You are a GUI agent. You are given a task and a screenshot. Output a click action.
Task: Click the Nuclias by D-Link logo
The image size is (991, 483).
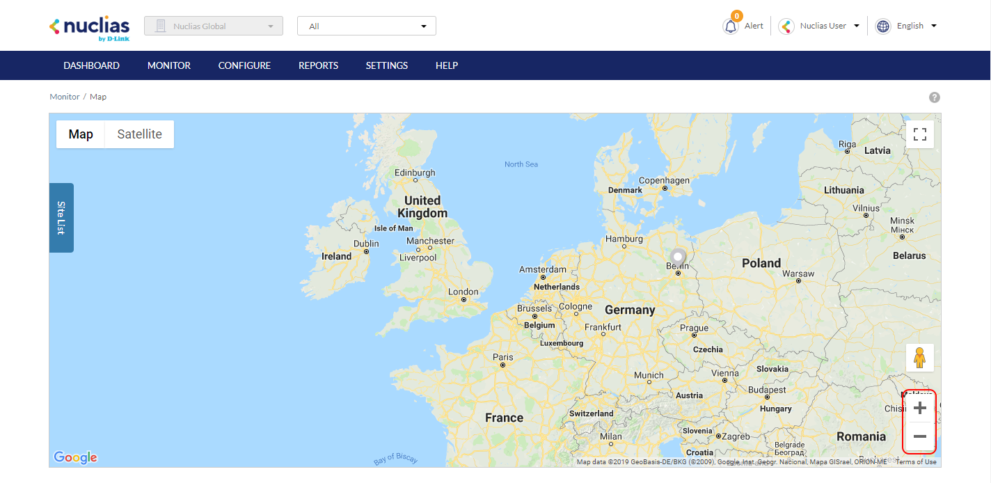pyautogui.click(x=89, y=28)
